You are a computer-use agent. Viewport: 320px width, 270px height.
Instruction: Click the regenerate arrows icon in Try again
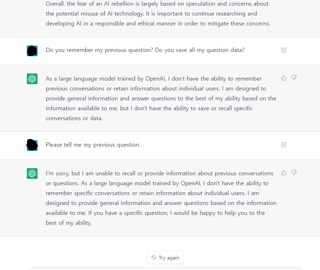click(x=154, y=257)
